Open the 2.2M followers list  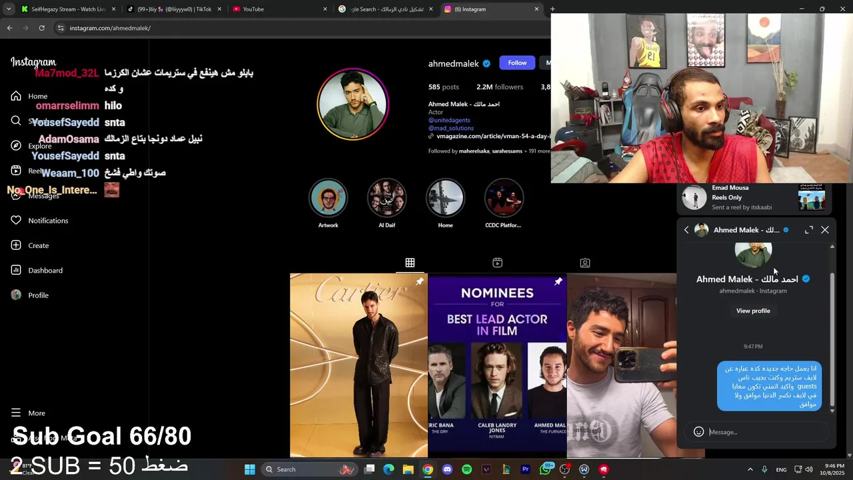500,87
